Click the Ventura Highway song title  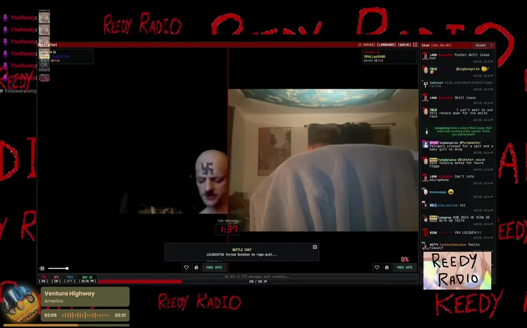69,293
